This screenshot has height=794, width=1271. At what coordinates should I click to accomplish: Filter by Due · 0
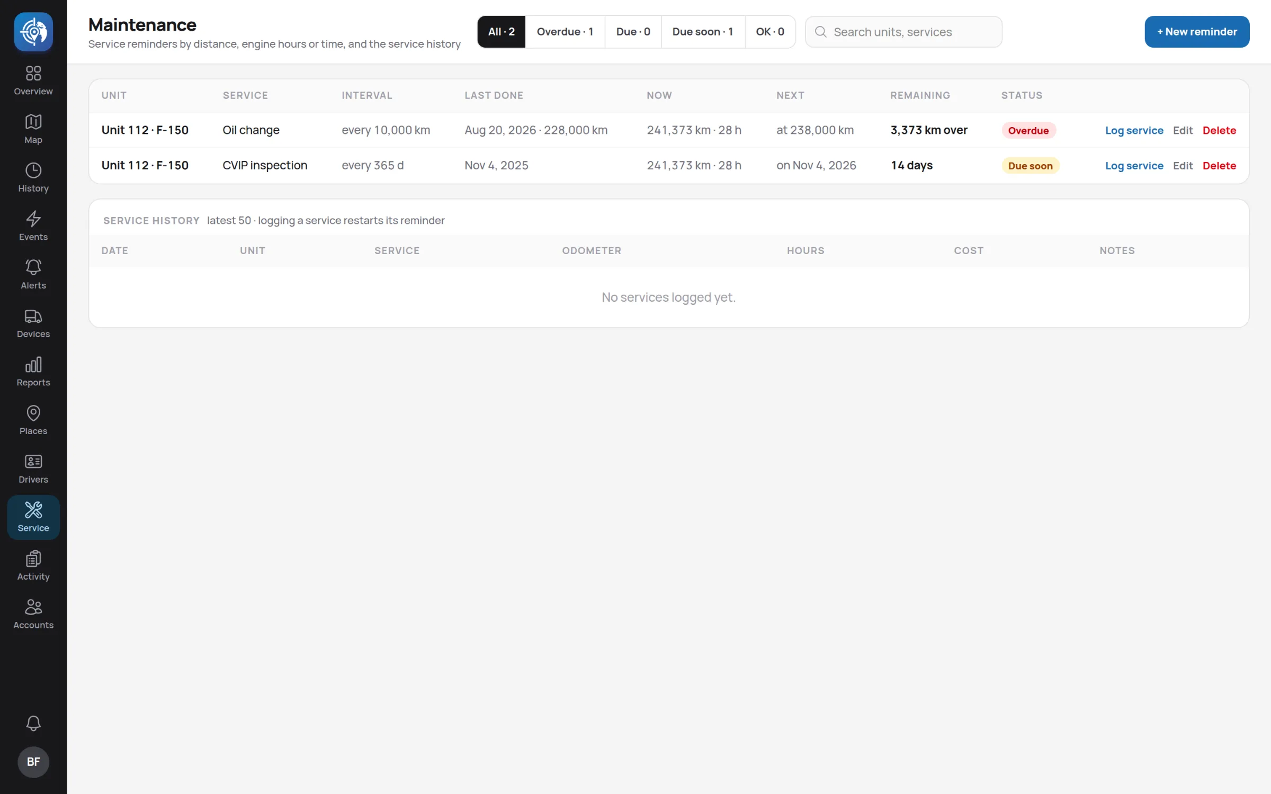[x=633, y=32]
